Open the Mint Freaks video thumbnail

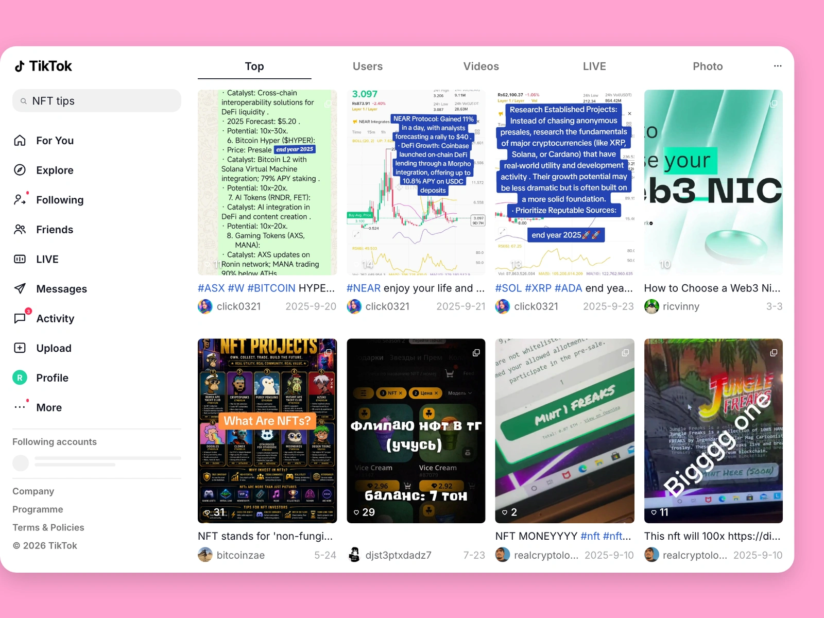point(564,431)
